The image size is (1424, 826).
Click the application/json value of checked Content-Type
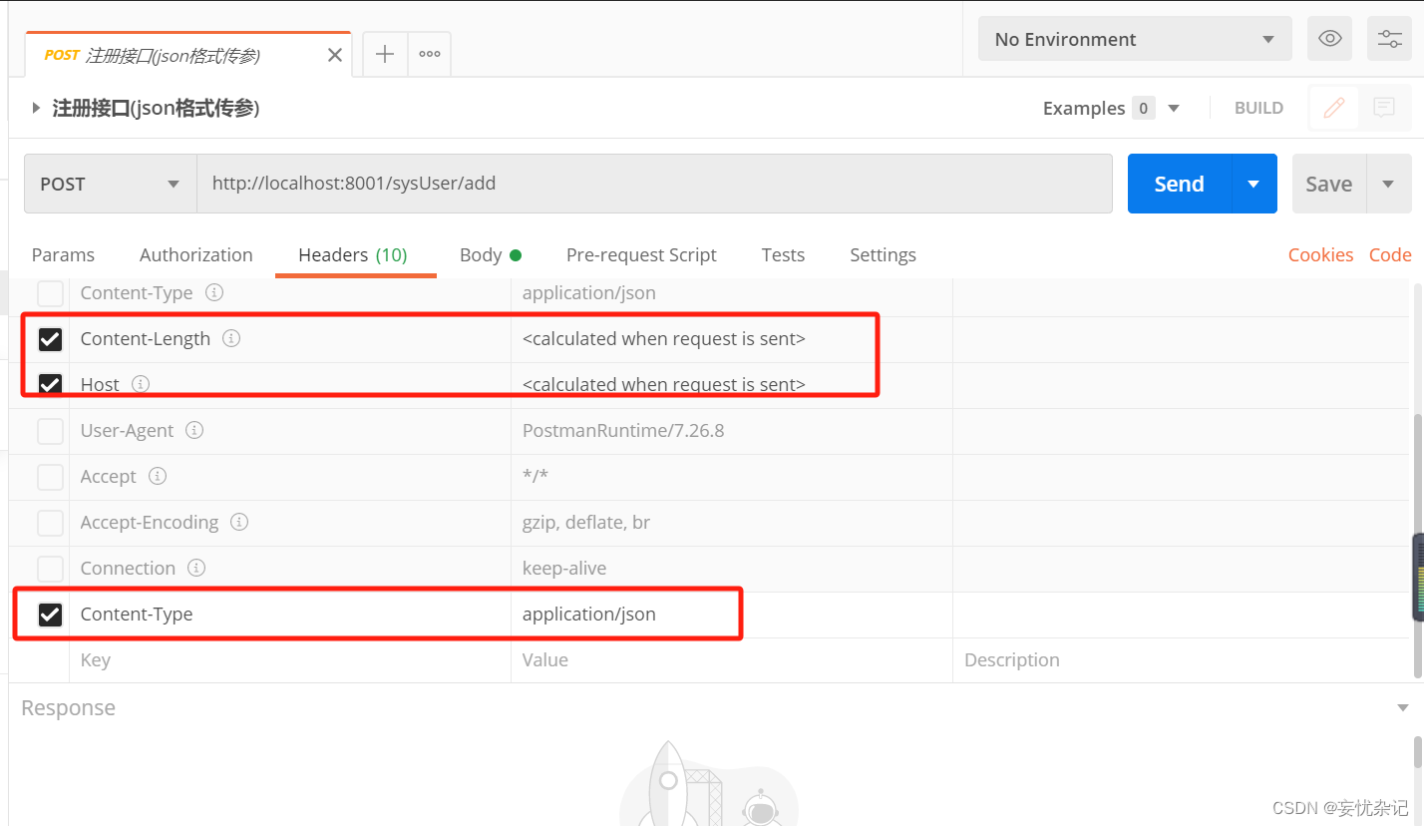pos(589,615)
